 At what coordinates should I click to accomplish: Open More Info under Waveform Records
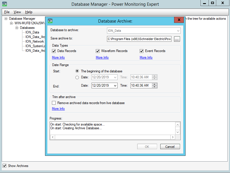[x=102, y=57]
